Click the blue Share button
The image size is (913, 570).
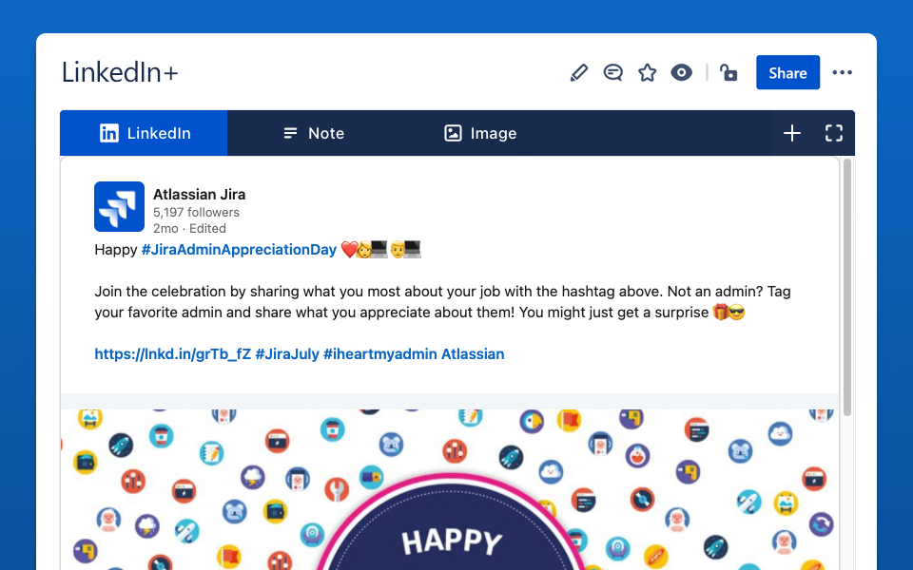pyautogui.click(x=787, y=73)
